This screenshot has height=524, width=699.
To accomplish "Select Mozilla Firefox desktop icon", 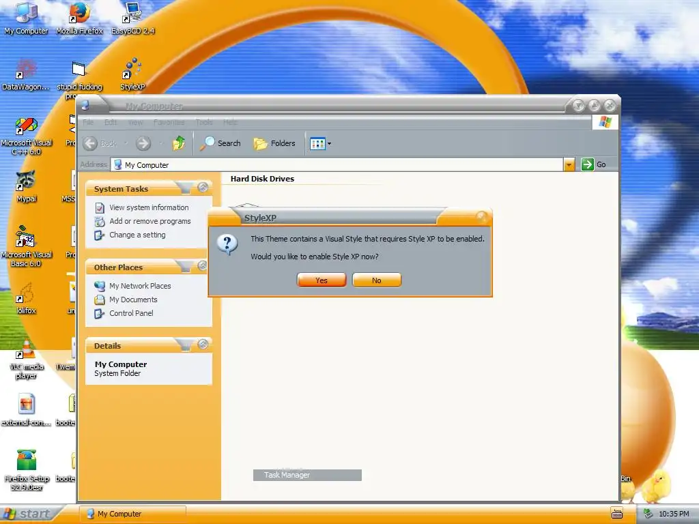I will (x=79, y=18).
